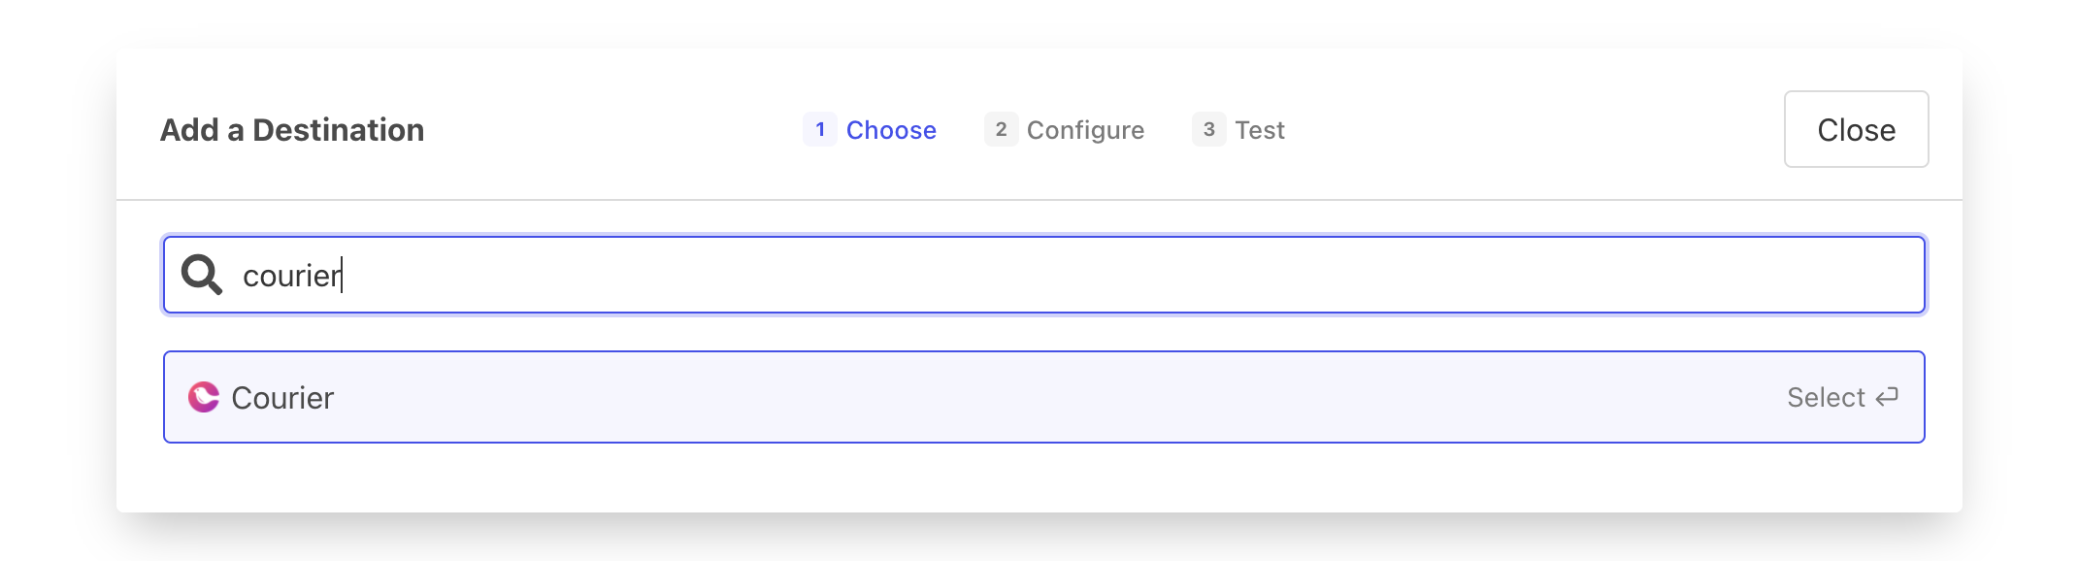Click the step 3 number badge

1208,129
